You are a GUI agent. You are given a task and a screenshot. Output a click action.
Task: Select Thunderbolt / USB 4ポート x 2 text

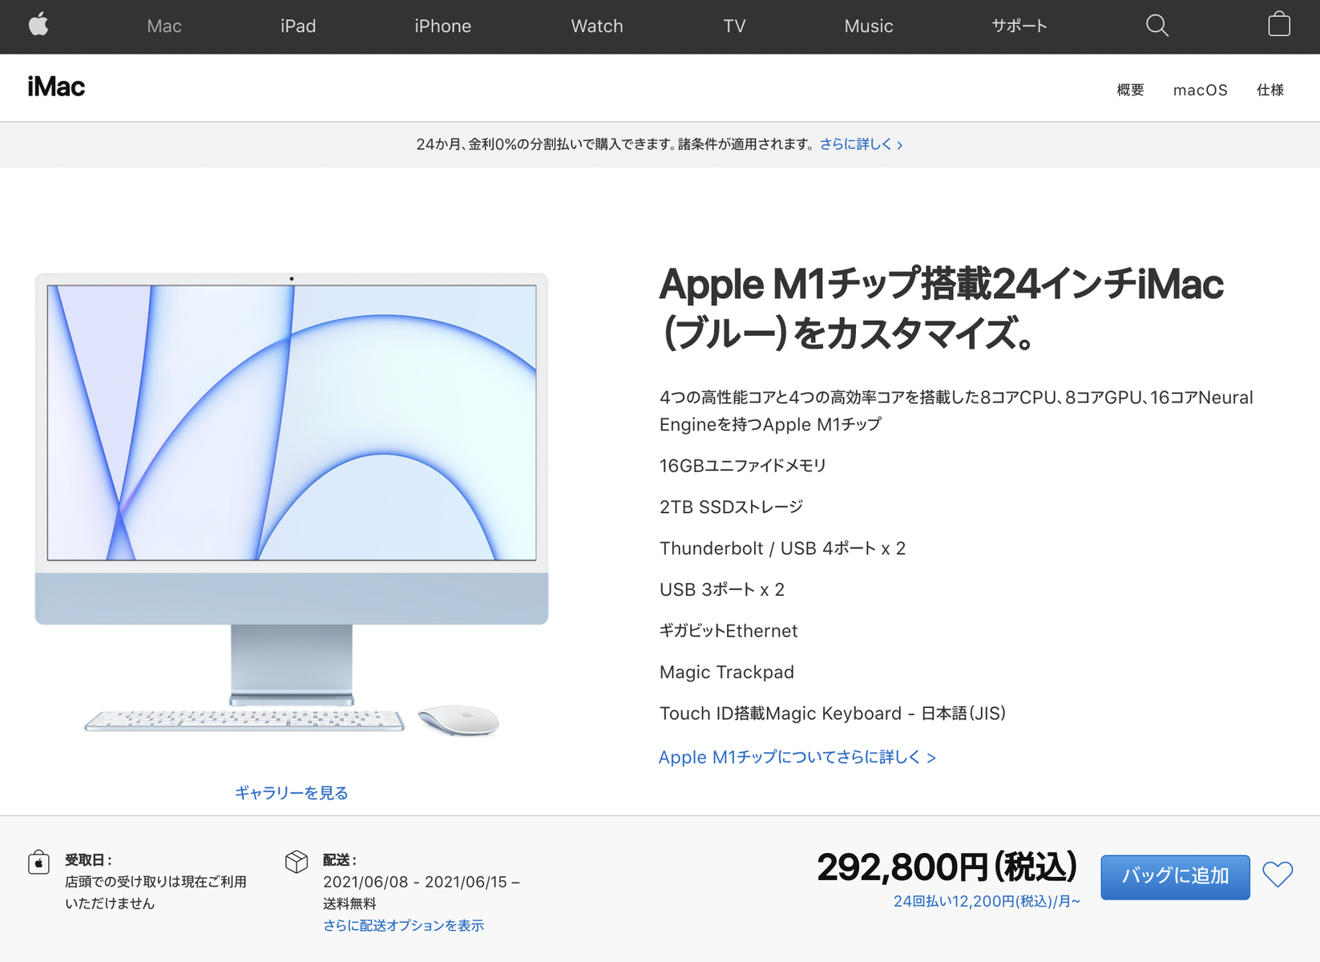click(x=782, y=548)
